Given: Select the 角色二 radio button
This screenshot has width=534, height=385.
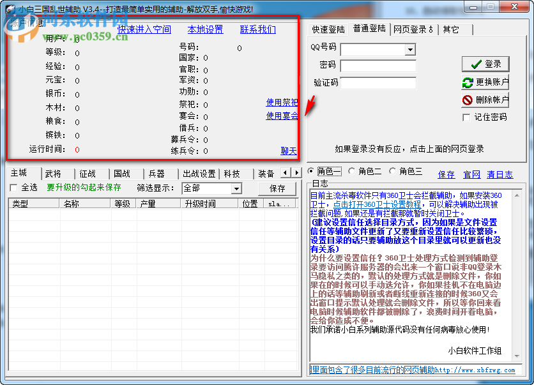Looking at the screenshot, I should click(352, 171).
